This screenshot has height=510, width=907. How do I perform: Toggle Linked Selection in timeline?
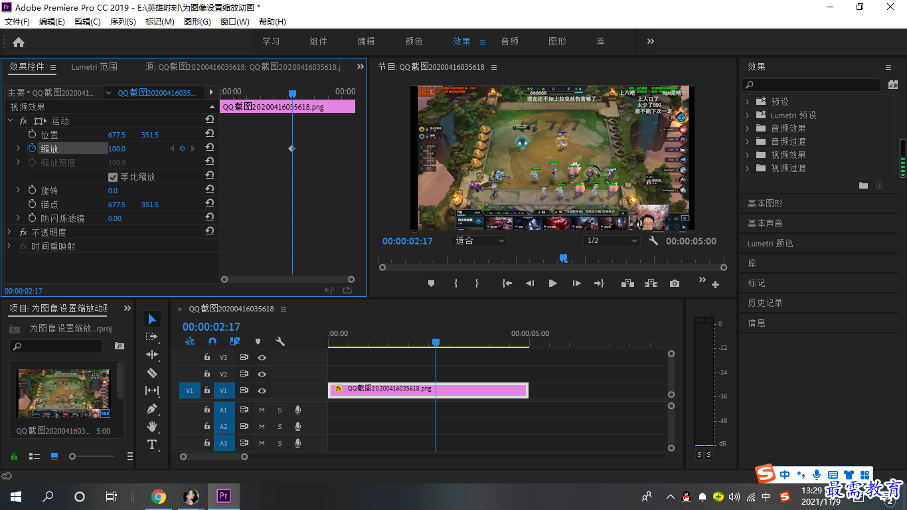click(x=234, y=341)
